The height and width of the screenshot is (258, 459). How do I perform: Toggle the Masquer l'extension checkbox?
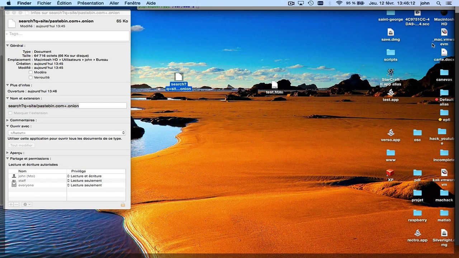(10, 113)
